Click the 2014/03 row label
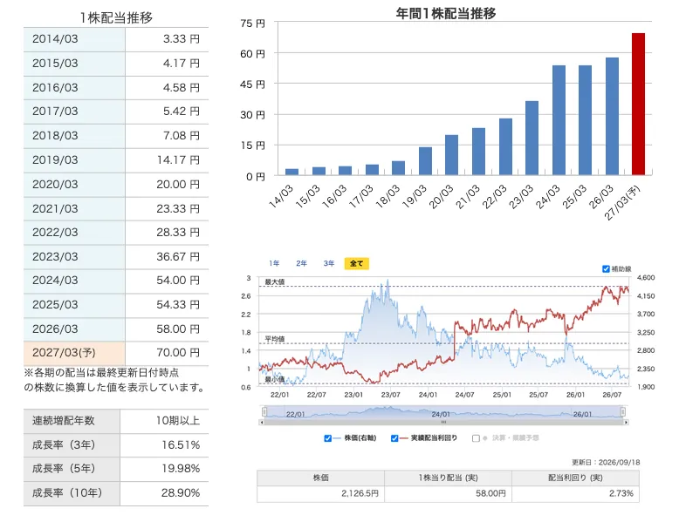Viewport: 679px width, 515px height. point(55,39)
